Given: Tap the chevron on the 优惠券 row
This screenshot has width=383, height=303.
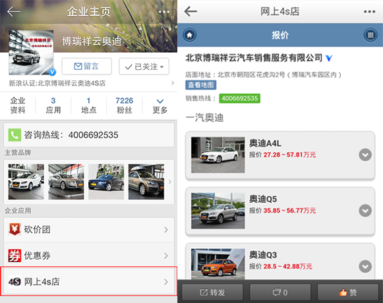Looking at the screenshot, I should pyautogui.click(x=166, y=256).
